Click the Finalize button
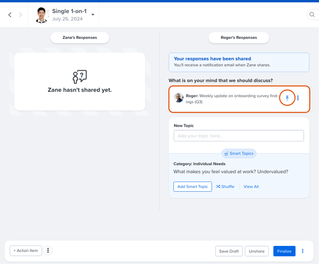Screen dimensions: 319x264 (284, 251)
